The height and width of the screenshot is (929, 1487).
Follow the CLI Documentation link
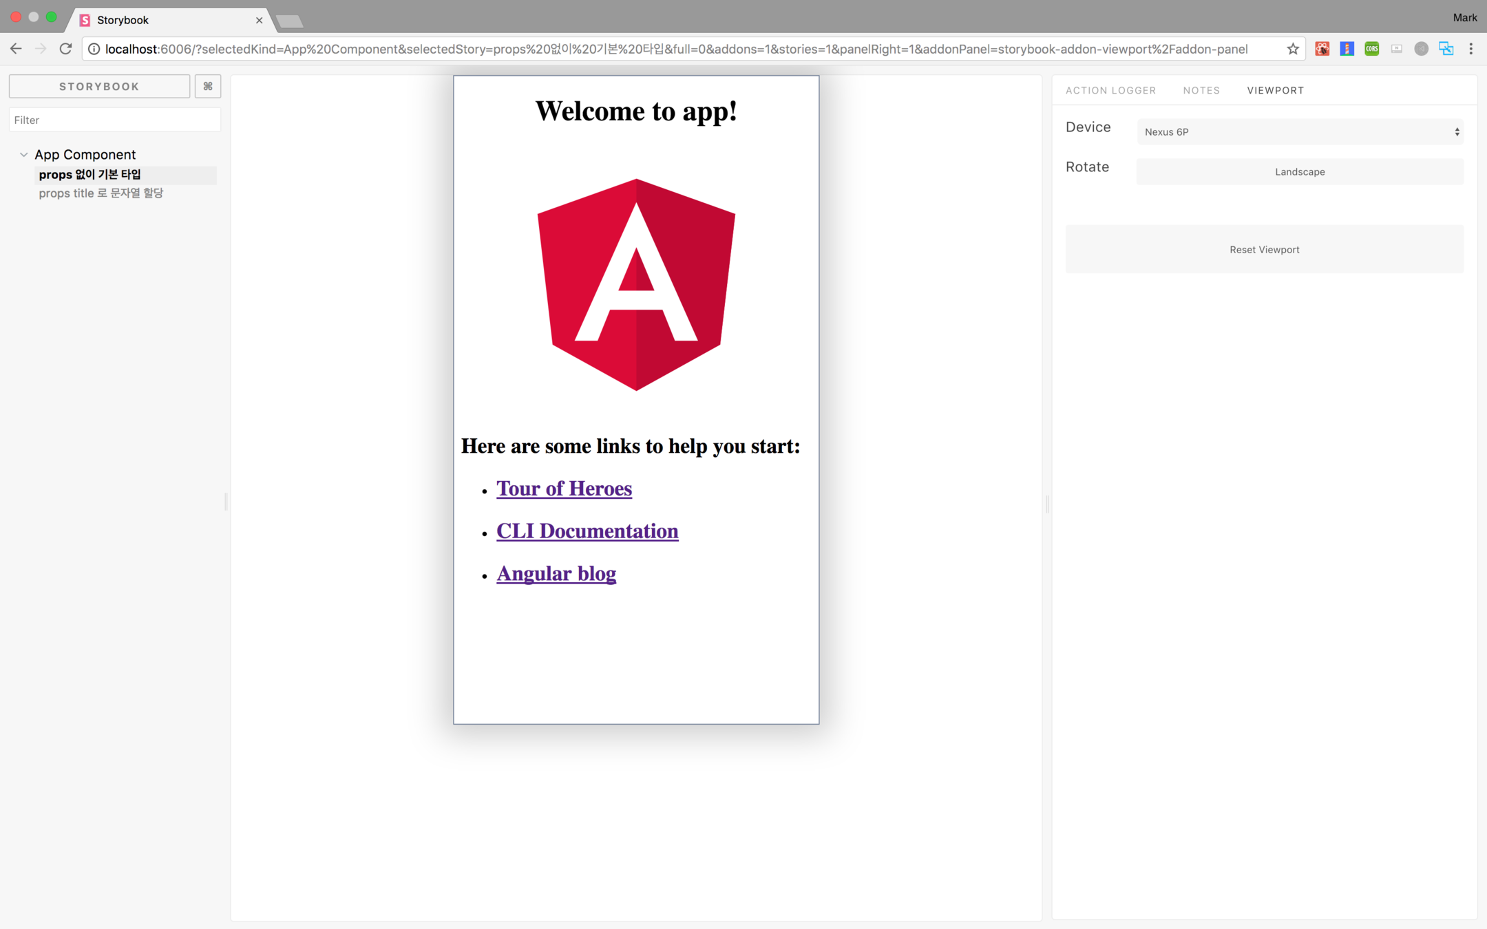(x=587, y=531)
